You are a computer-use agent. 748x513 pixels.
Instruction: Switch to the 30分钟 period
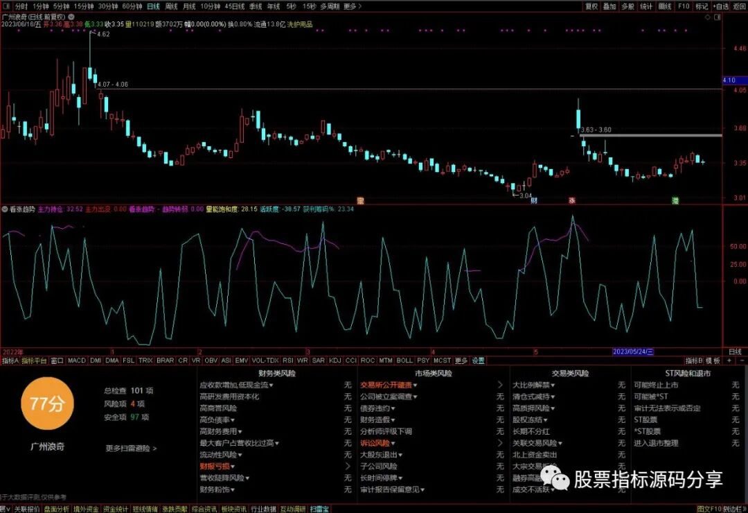tap(108, 6)
